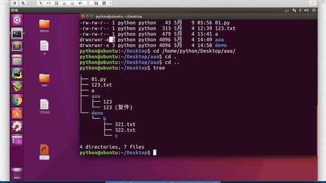Click 123.txt in the tree output
Image resolution: width=326 pixels, height=183 pixels.
coord(101,85)
